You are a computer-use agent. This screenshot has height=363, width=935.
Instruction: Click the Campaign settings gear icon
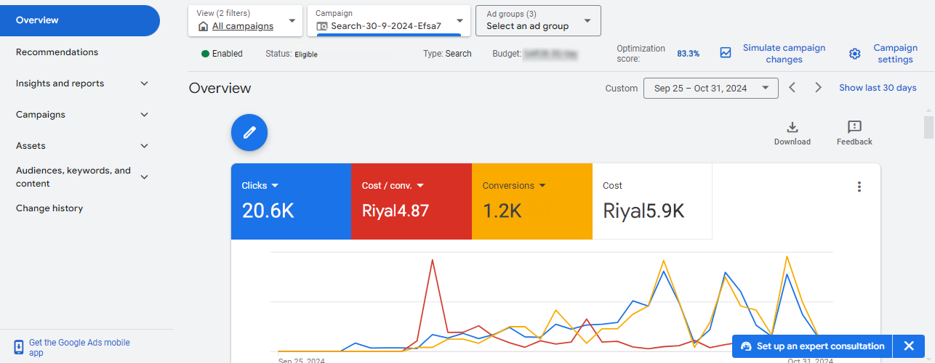pyautogui.click(x=855, y=54)
